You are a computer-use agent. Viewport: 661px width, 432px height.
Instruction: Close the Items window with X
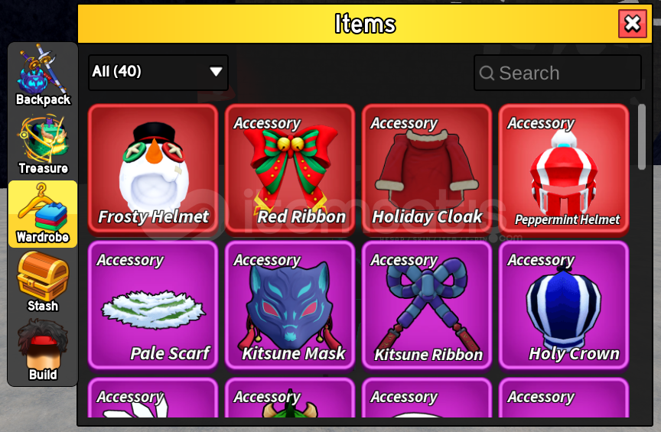633,24
